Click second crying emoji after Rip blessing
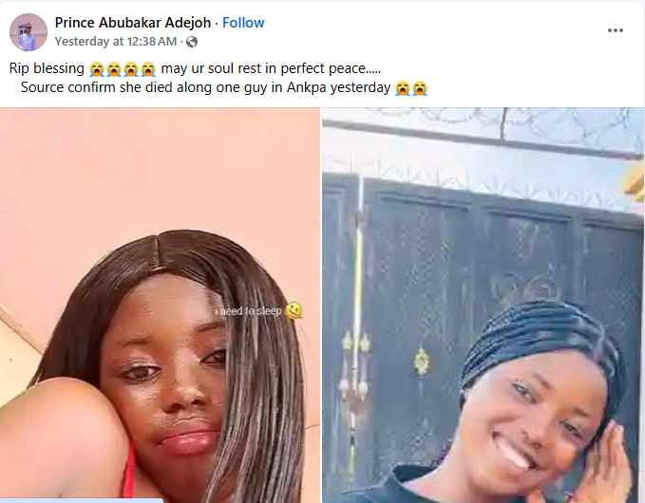This screenshot has height=503, width=645. 114,69
